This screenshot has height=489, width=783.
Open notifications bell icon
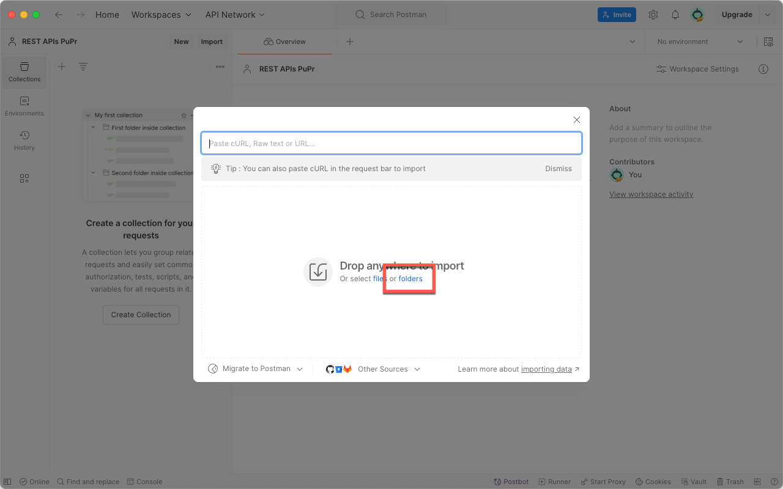click(675, 15)
